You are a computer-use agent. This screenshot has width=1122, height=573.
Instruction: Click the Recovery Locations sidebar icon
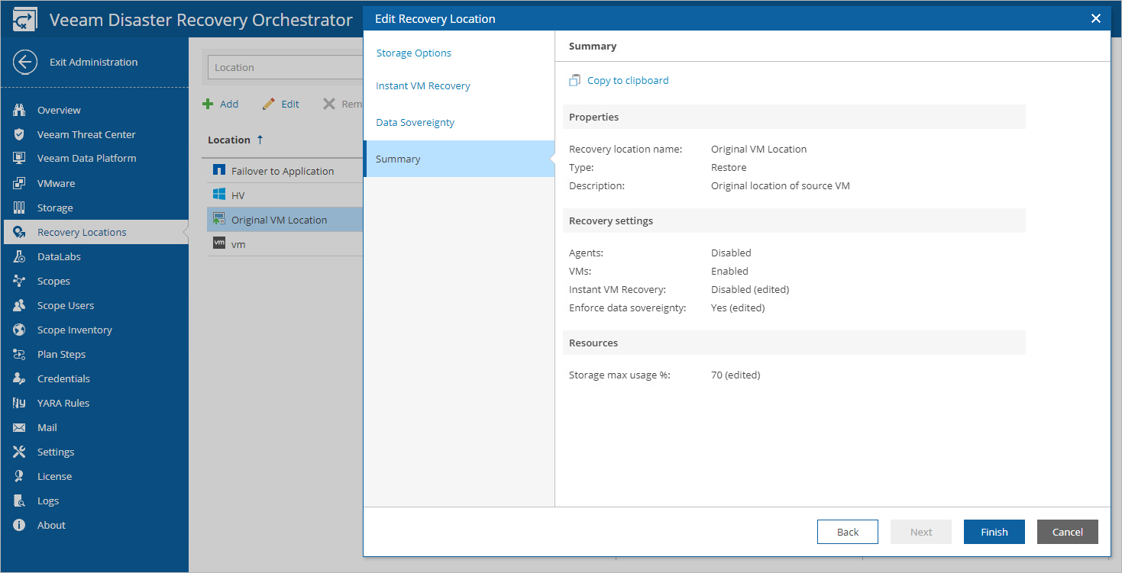pyautogui.click(x=20, y=232)
